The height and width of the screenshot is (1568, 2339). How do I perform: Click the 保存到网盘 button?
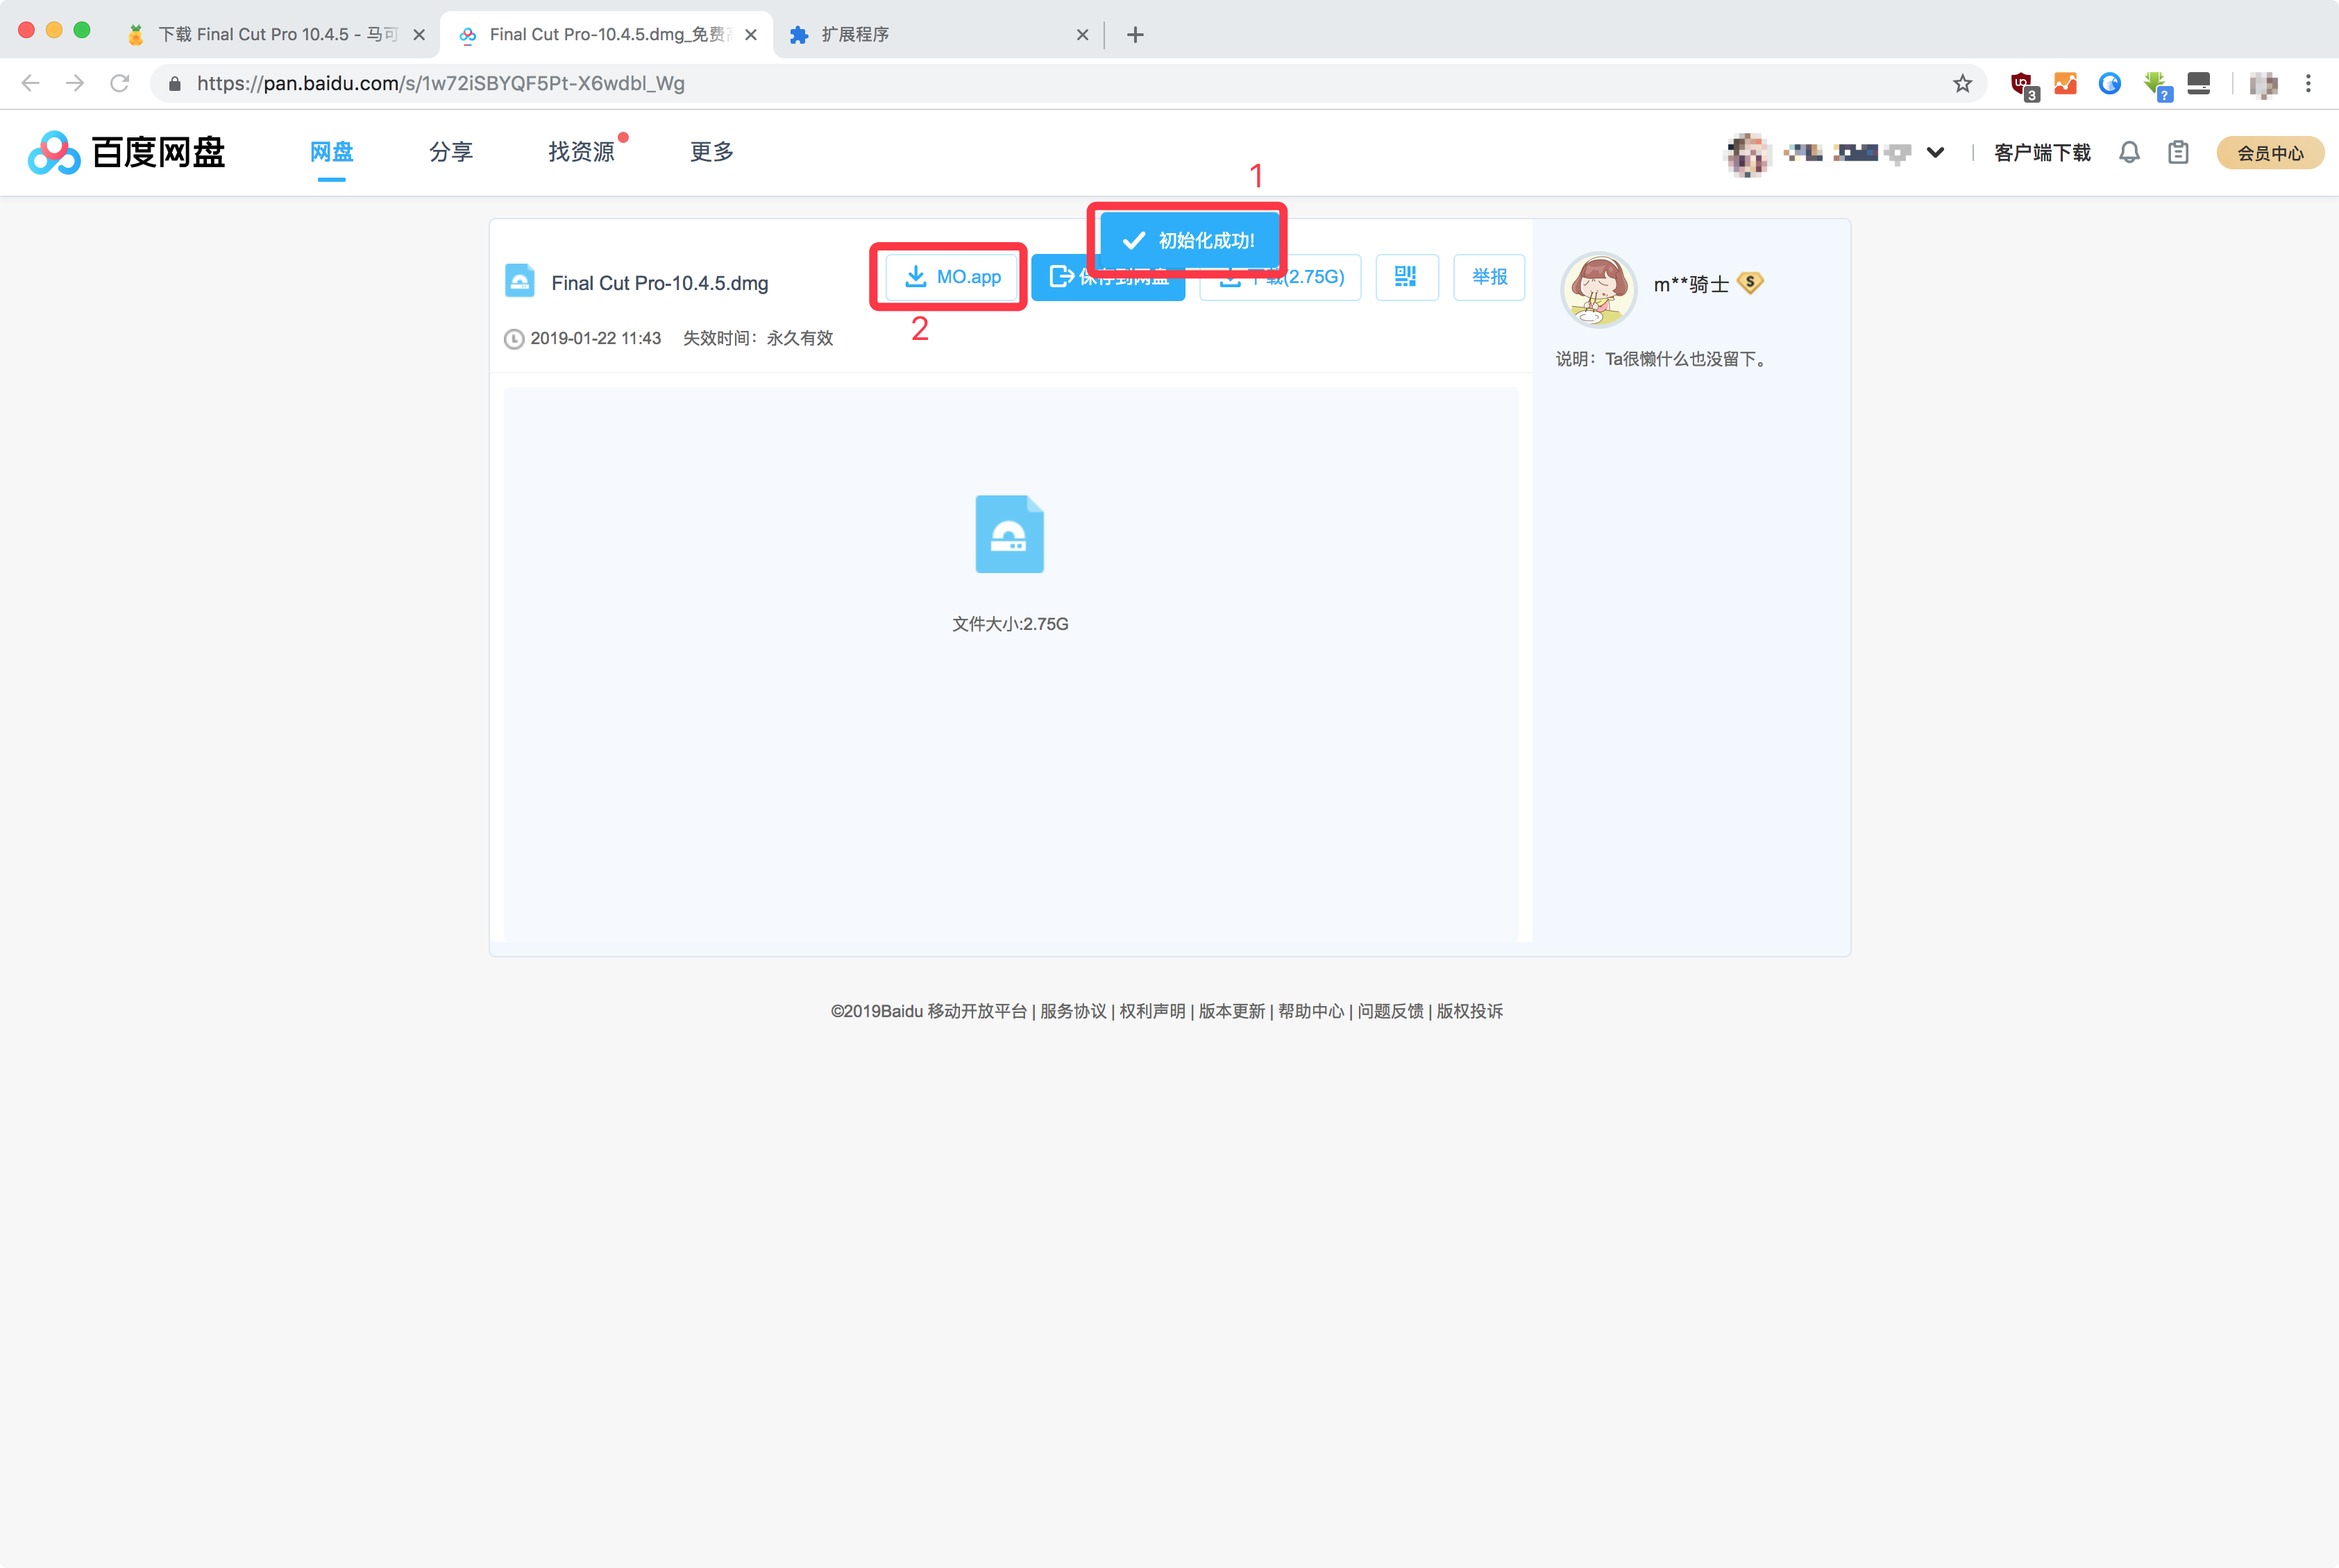1108,277
